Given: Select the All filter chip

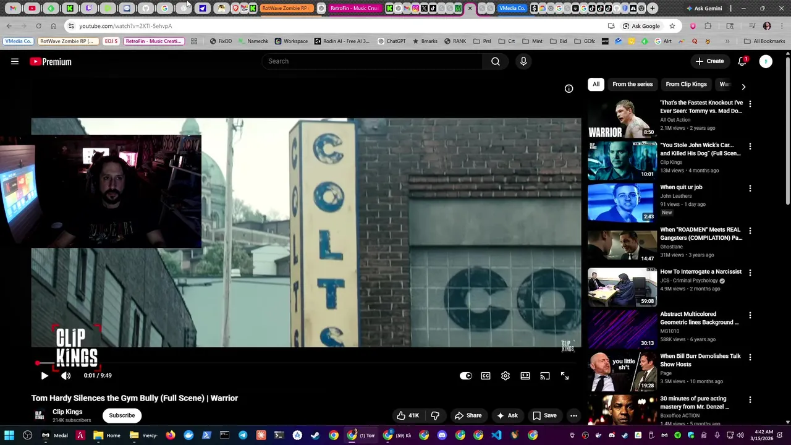Looking at the screenshot, I should 596,84.
